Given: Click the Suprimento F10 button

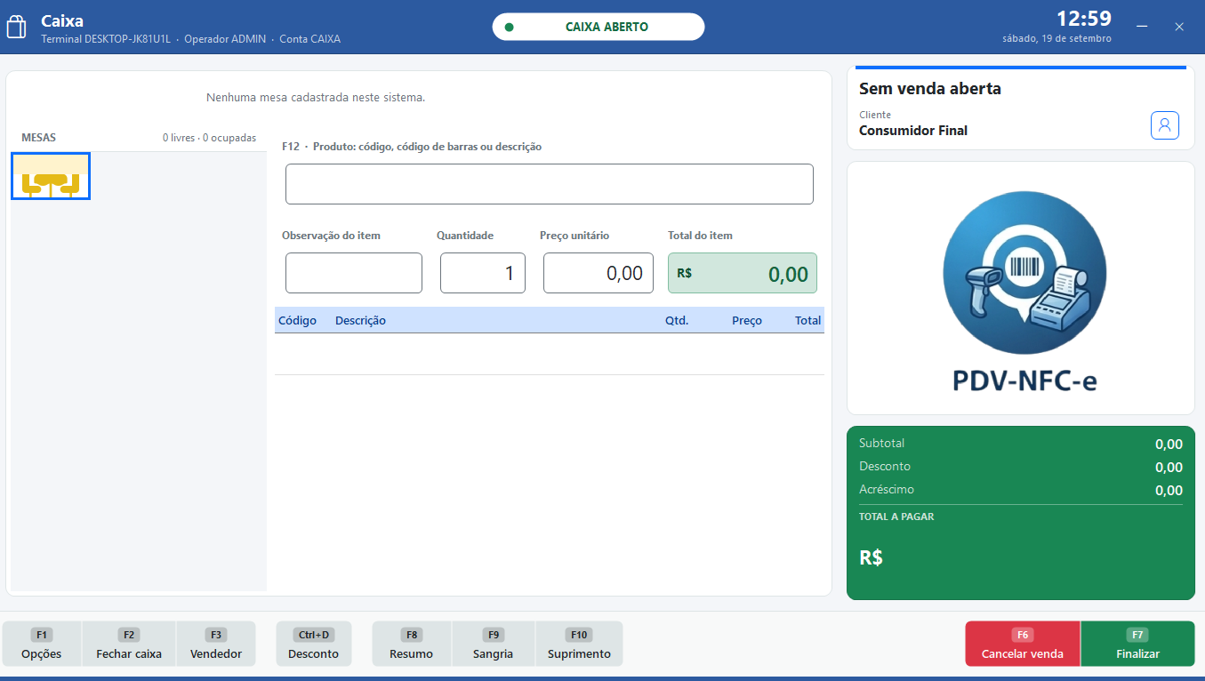Looking at the screenshot, I should click(x=579, y=644).
